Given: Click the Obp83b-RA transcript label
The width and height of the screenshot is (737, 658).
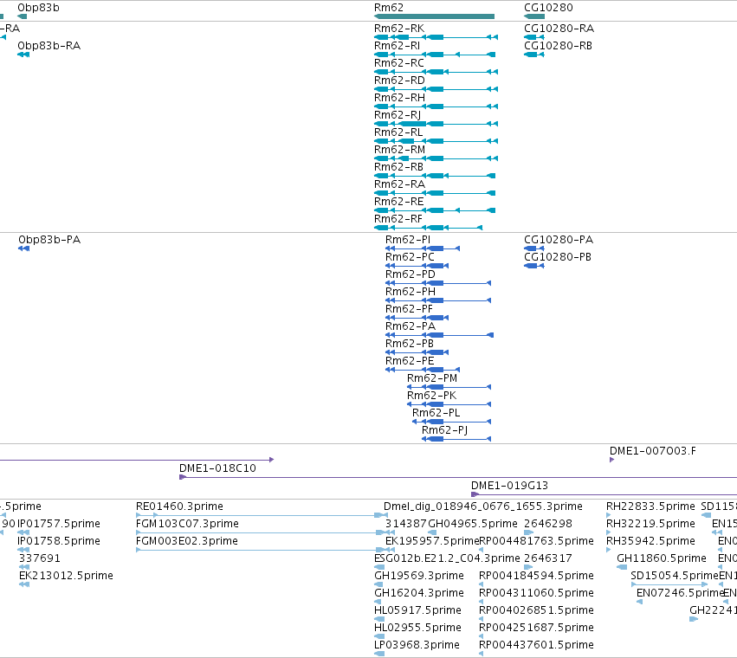Looking at the screenshot, I should [48, 46].
